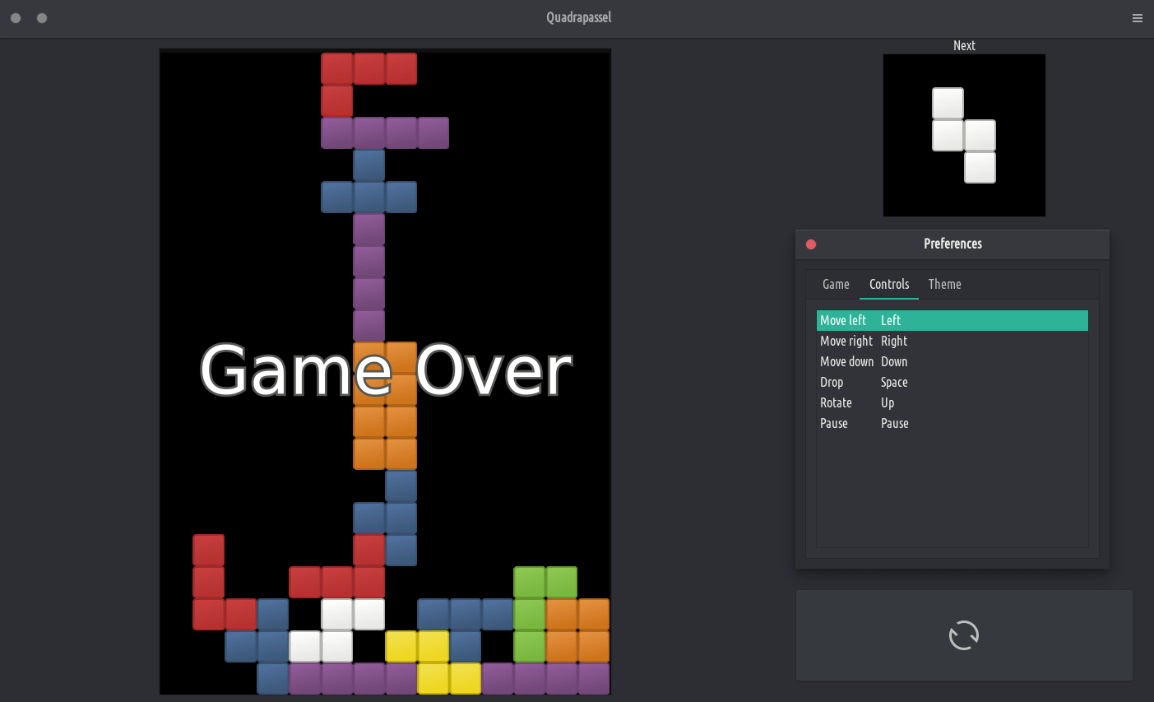The height and width of the screenshot is (702, 1154).
Task: Click the white piece in the Next preview
Action: (x=948, y=135)
